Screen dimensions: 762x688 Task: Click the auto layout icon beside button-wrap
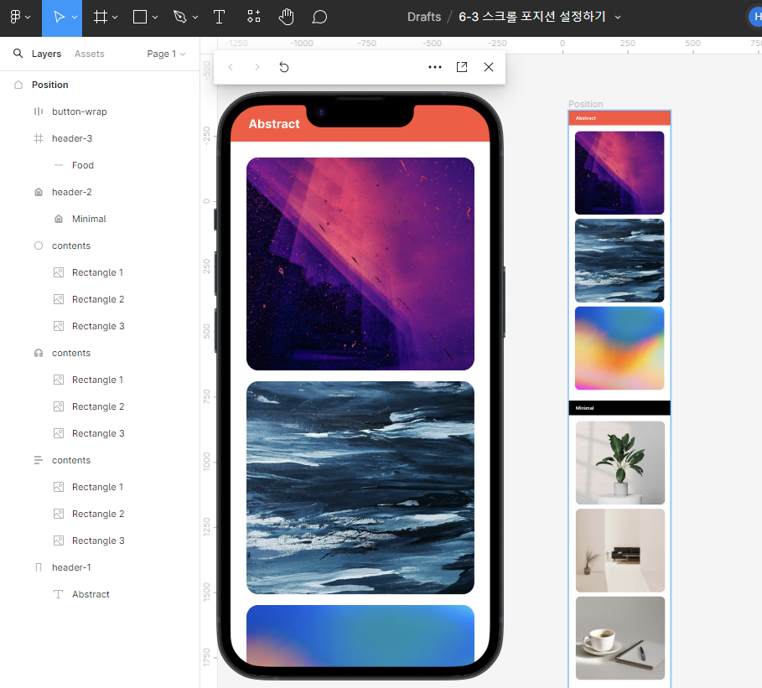point(39,111)
